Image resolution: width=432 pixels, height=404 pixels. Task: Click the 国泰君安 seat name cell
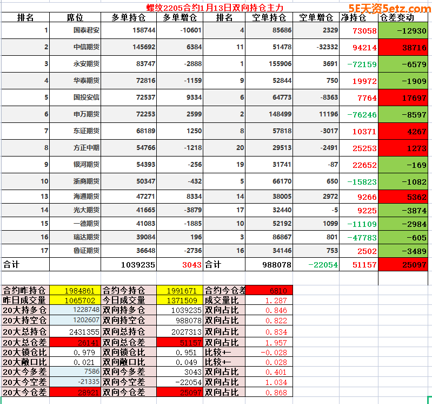pyautogui.click(x=87, y=31)
